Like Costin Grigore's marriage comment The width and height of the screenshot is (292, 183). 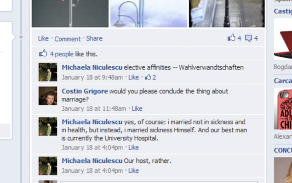coord(137,108)
